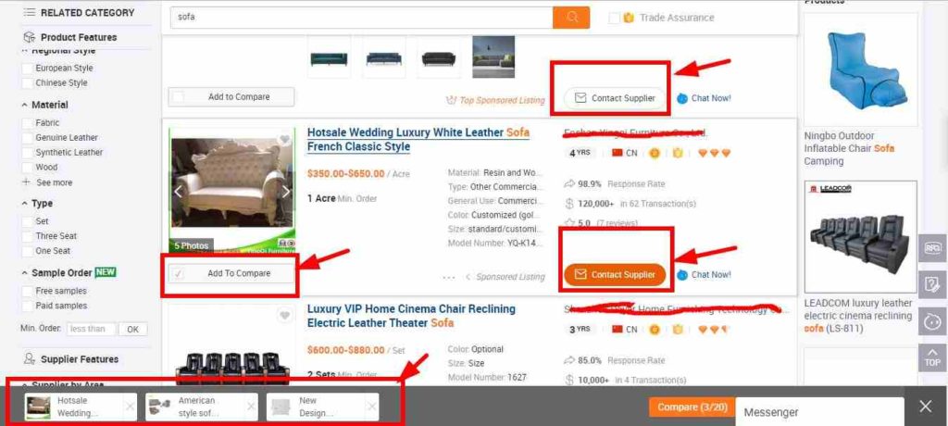
Task: Check European Style filter
Action: (x=27, y=69)
